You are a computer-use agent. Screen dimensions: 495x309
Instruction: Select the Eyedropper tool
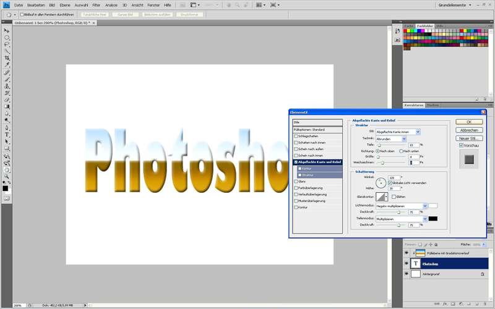(x=7, y=65)
